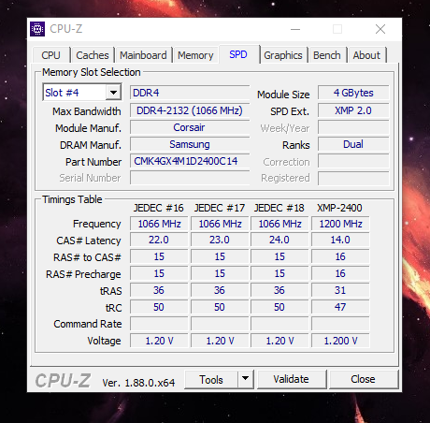Close the CPU-Z window with X
The height and width of the screenshot is (423, 430).
point(380,29)
